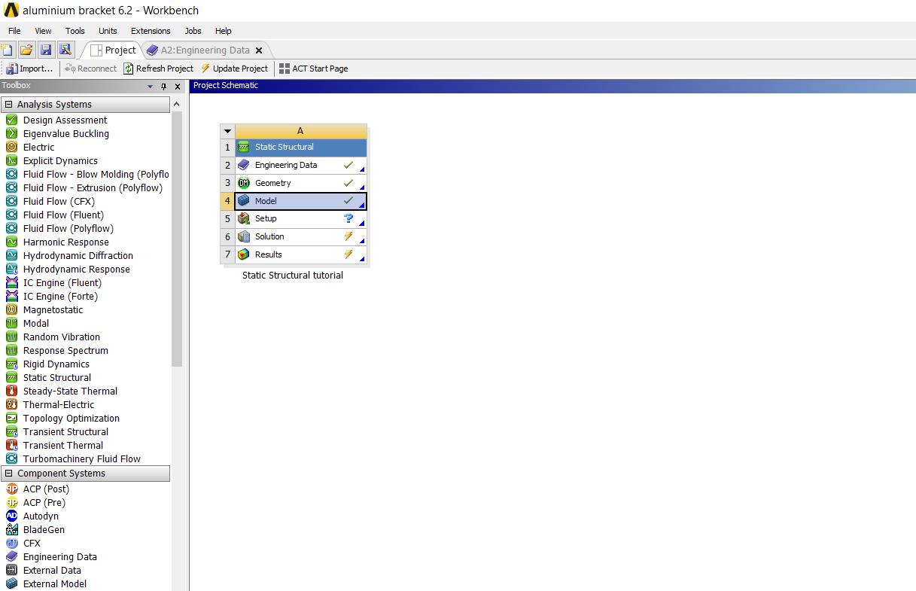Open system A dropdown arrow menu
Viewport: 916px width, 591px height.
[x=227, y=131]
